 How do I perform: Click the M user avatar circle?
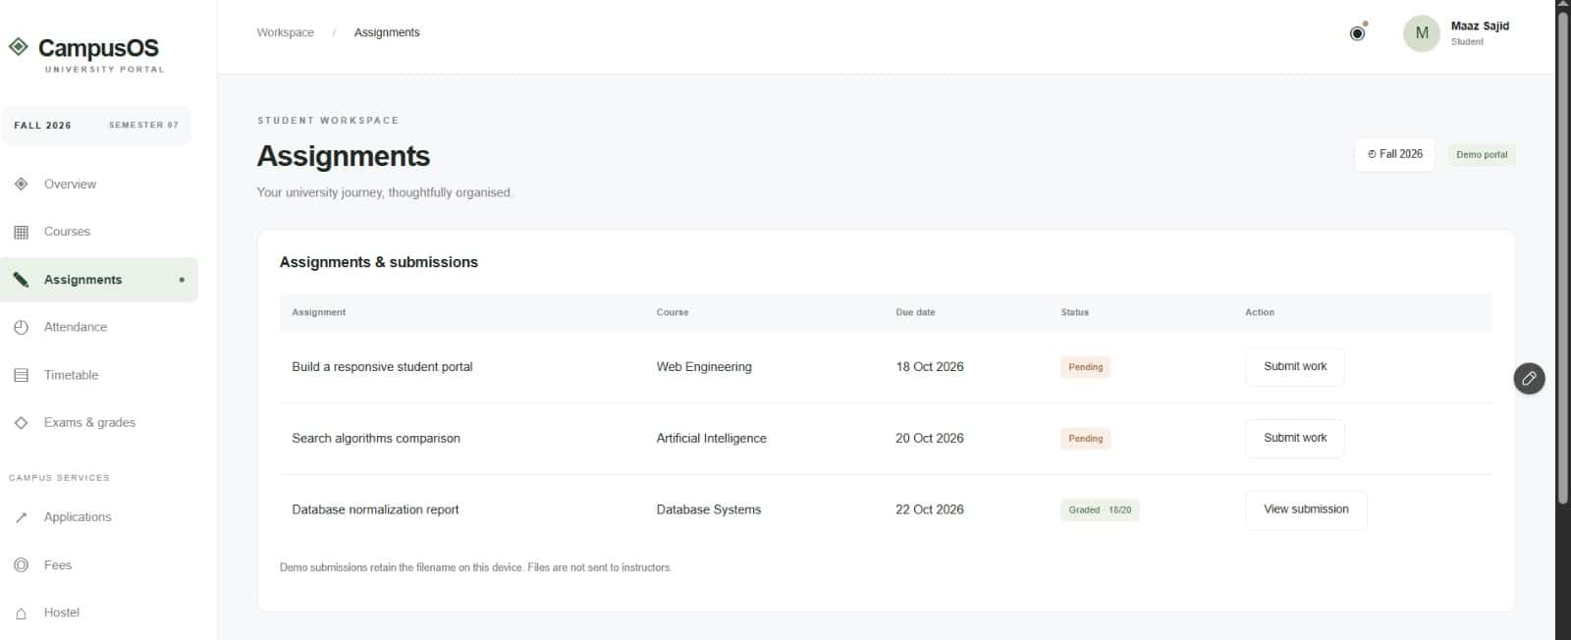pos(1422,33)
